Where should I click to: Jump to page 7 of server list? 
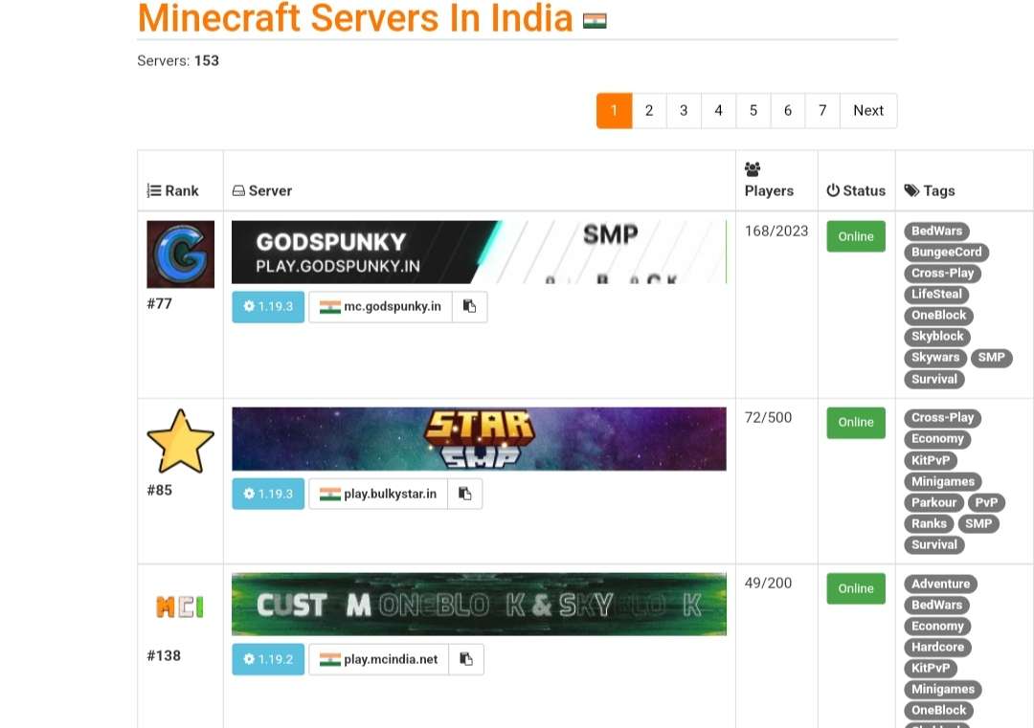822,110
